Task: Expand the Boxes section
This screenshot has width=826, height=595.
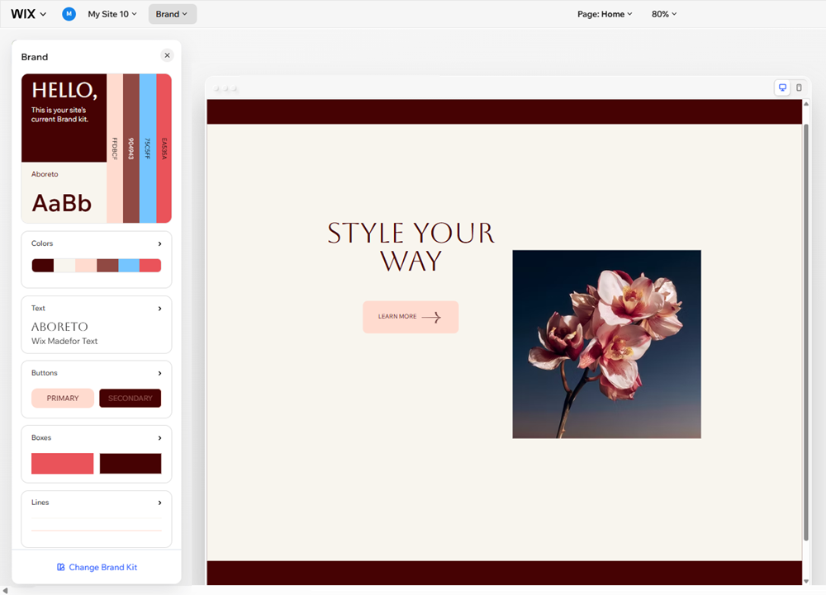Action: 160,437
